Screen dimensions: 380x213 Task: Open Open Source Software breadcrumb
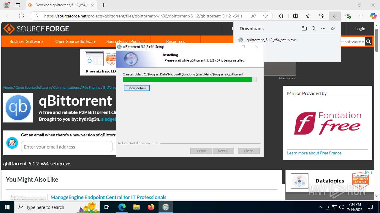[x=33, y=88]
